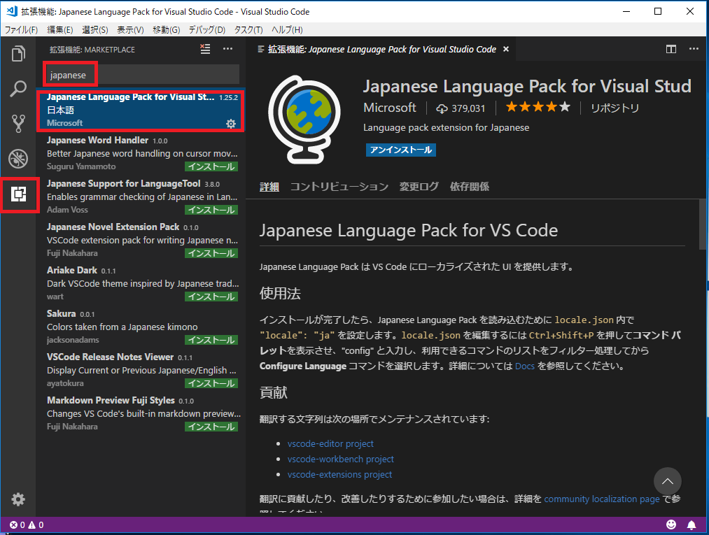709x535 pixels.
Task: Select Ariake Dark list entry
Action: pos(141,284)
